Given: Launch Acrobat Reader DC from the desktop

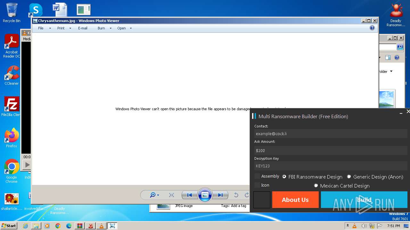Looking at the screenshot, I should (x=12, y=46).
